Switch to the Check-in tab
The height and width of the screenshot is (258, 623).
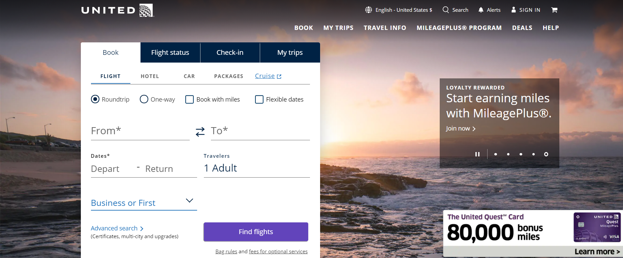point(230,52)
